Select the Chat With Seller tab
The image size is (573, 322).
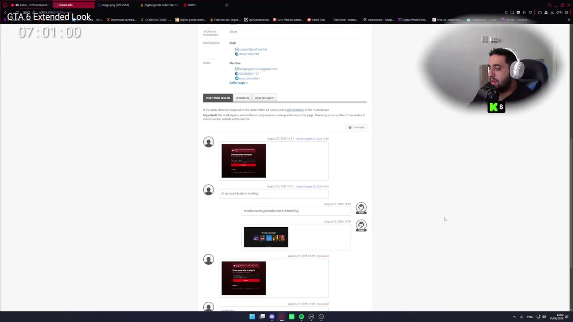[x=218, y=98]
